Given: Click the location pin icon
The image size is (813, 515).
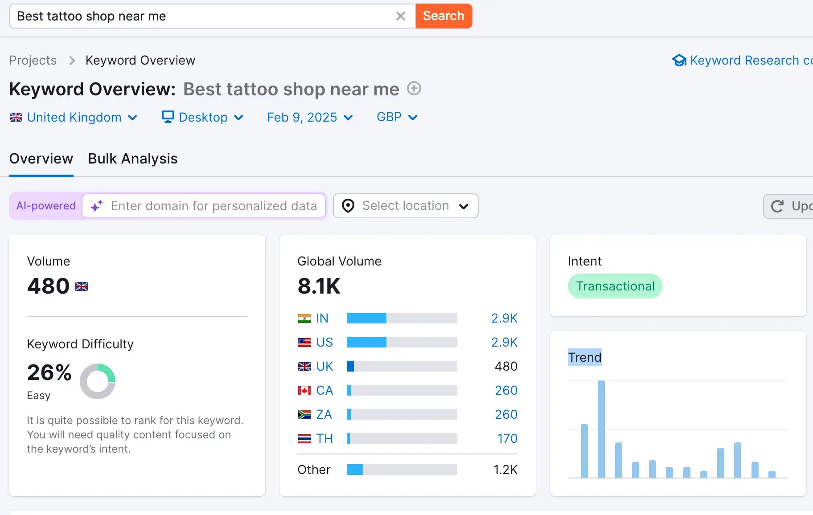Looking at the screenshot, I should click(348, 206).
